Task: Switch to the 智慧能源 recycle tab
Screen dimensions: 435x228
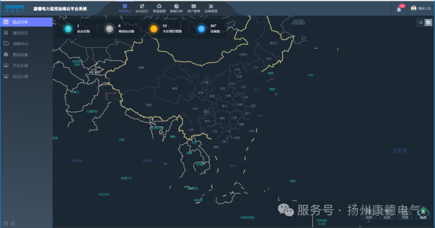Action: pos(159,8)
